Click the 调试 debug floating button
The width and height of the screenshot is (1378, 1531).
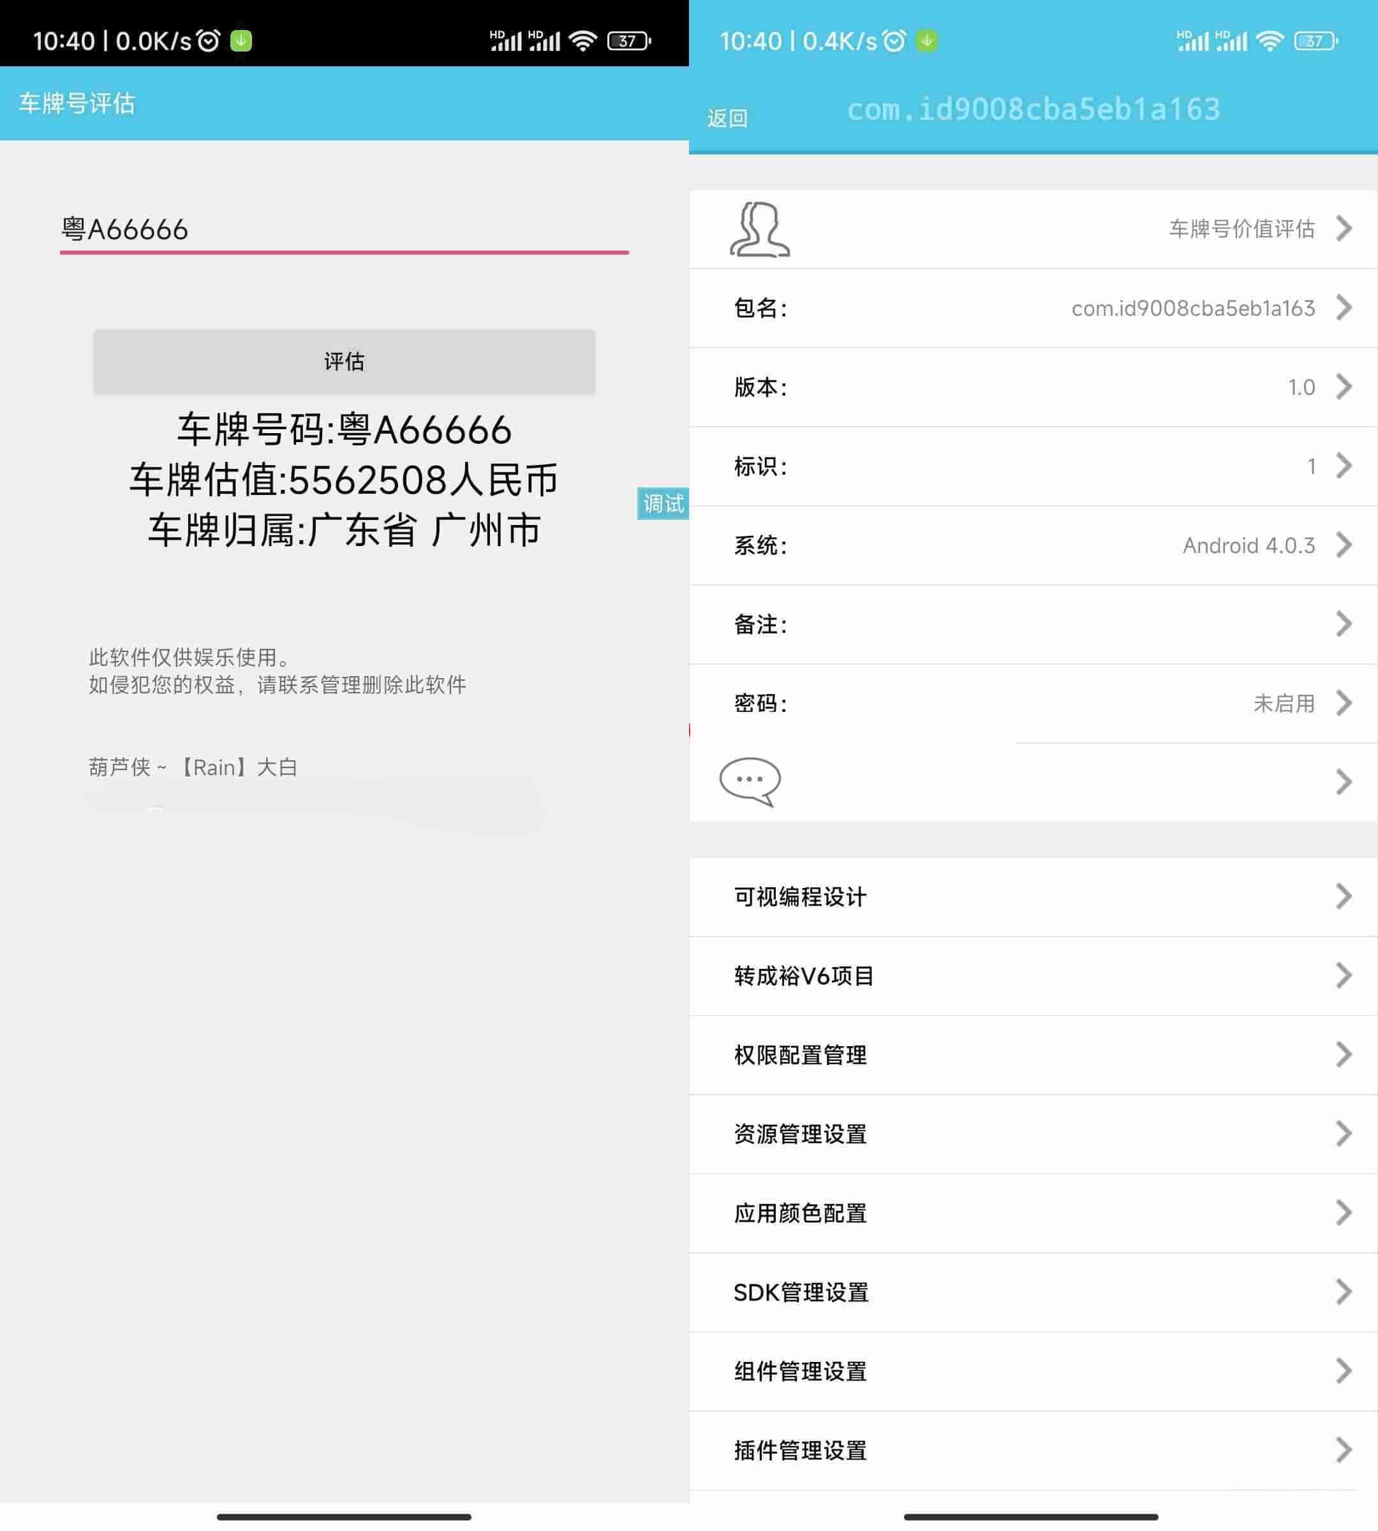click(662, 503)
